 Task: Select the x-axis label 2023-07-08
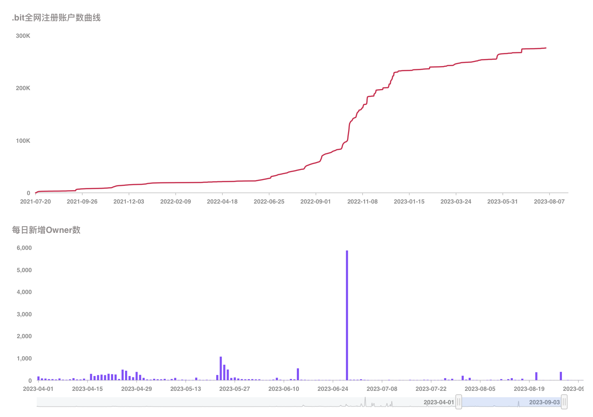click(382, 389)
